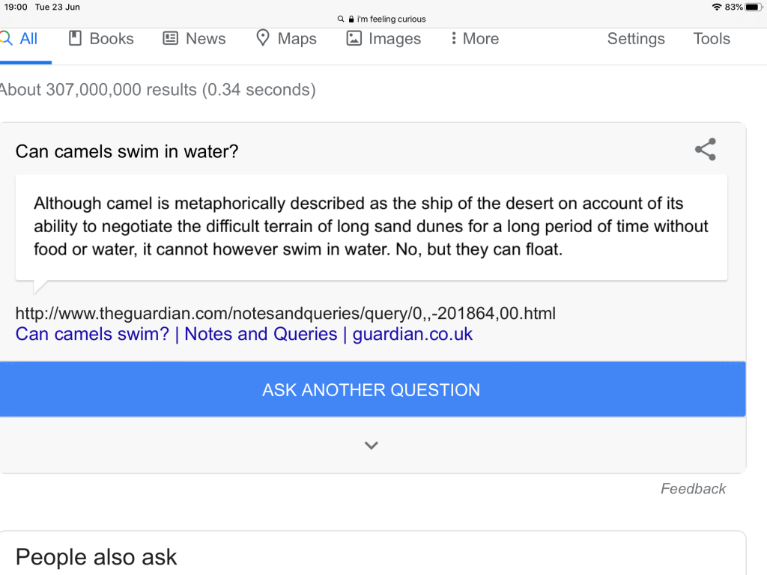767x575 pixels.
Task: Click the News tab newspaper icon
Action: click(x=171, y=38)
